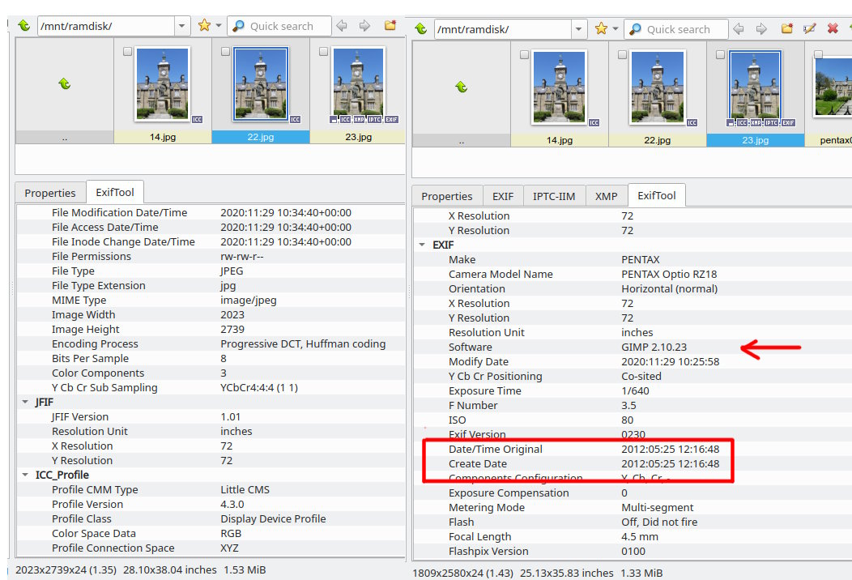Click the /mnt/ramdisk/ path field in the right window
852x580 pixels.
tap(503, 29)
